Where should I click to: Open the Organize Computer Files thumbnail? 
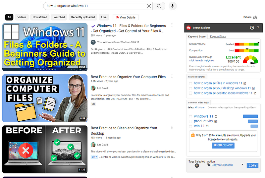click(45, 98)
